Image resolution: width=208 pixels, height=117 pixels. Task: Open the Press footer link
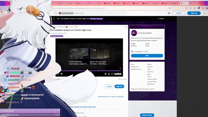tap(149, 69)
